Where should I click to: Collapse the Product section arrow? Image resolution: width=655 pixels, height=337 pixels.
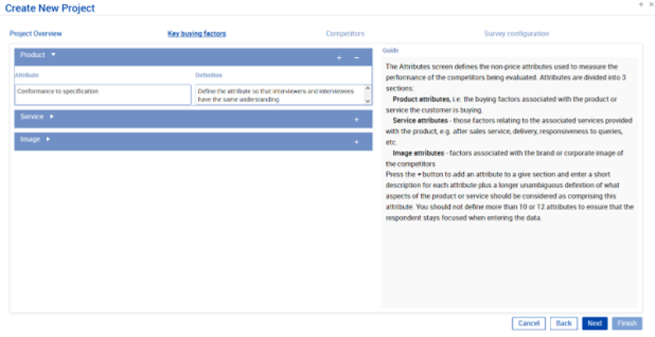(x=53, y=56)
